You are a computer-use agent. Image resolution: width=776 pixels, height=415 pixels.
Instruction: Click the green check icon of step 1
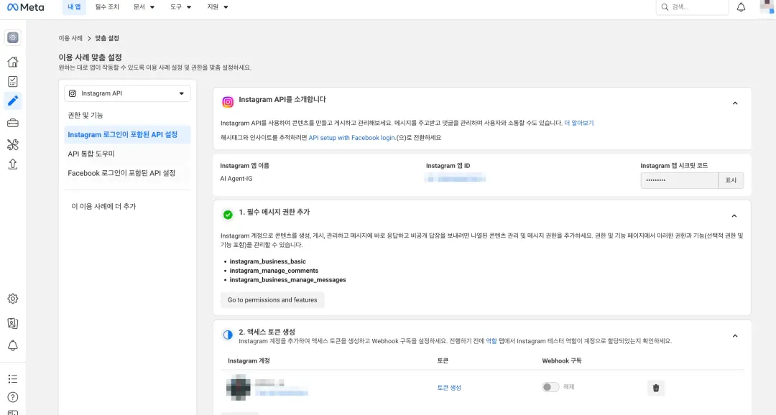[x=228, y=215]
